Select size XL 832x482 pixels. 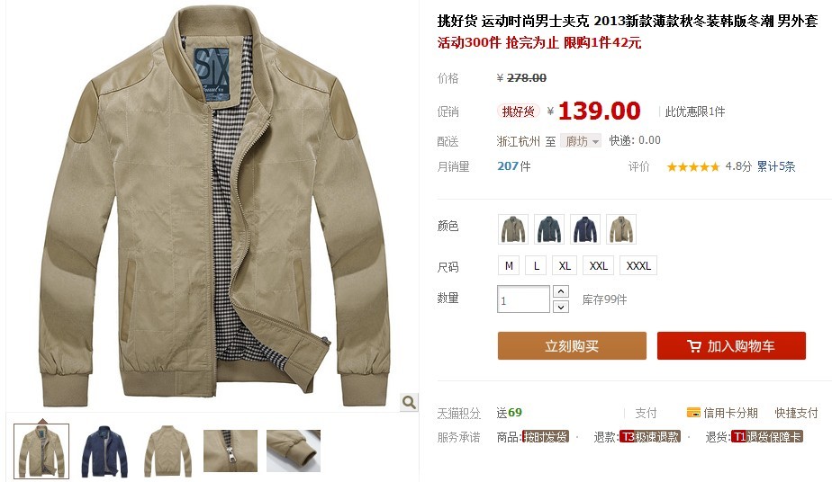pos(565,266)
